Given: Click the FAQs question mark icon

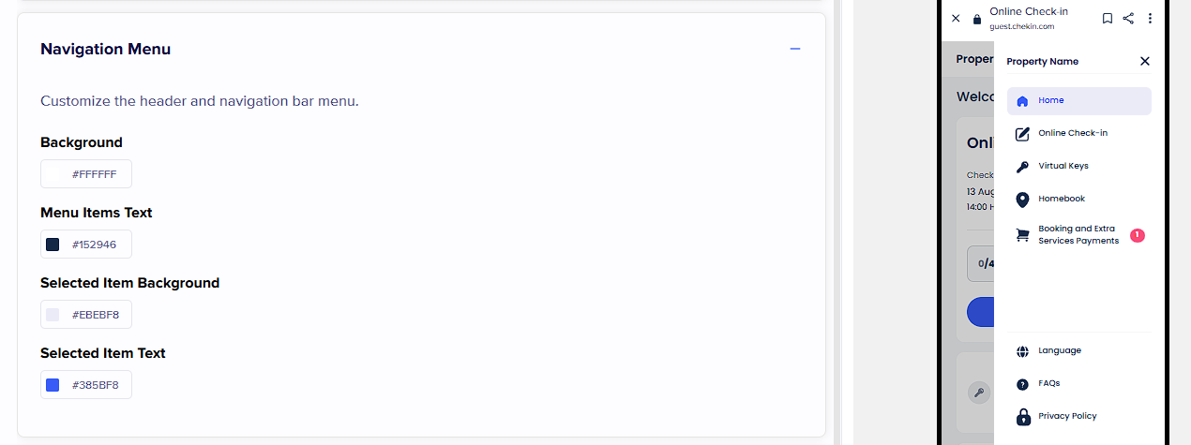Looking at the screenshot, I should (x=1022, y=384).
